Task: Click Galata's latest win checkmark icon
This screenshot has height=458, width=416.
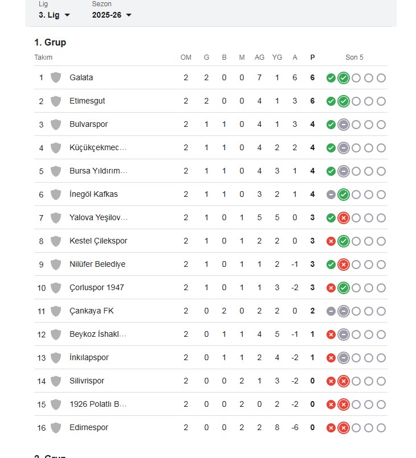Action: point(344,78)
